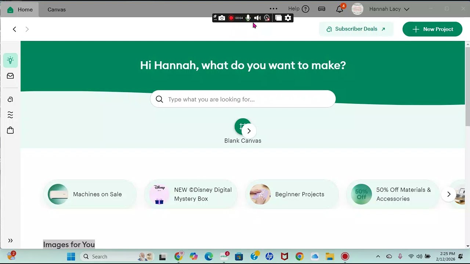Viewport: 470px width, 264px height.
Task: Open the wavy lines sidebar icon
Action: 10,115
